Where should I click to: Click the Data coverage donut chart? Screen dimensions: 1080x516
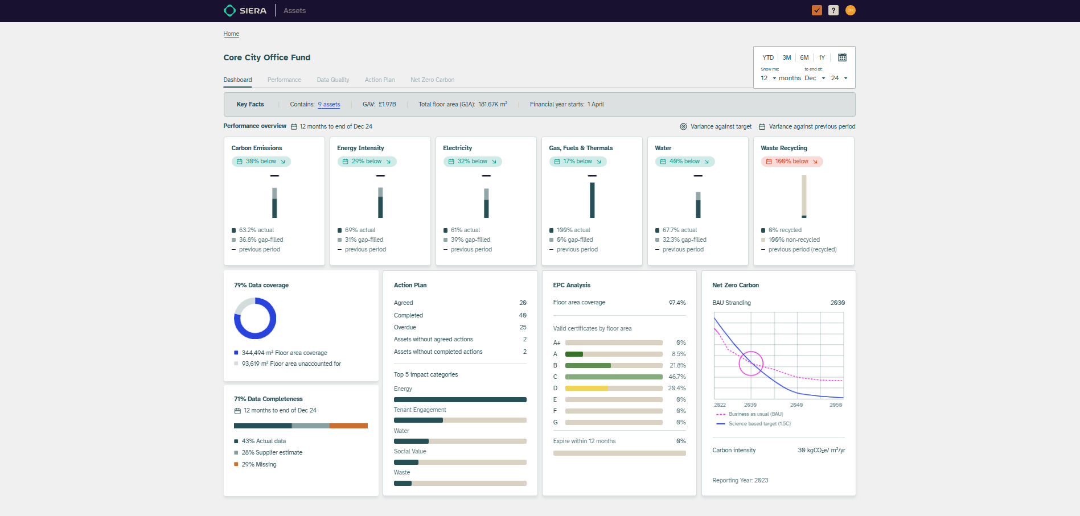point(255,319)
